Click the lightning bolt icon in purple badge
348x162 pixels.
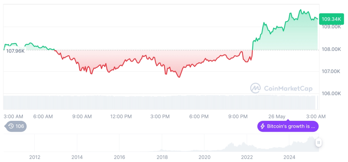tap(263, 126)
